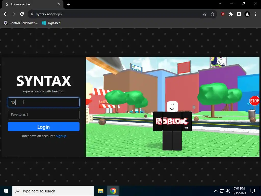Close the Login - Syntax tab

point(59,4)
